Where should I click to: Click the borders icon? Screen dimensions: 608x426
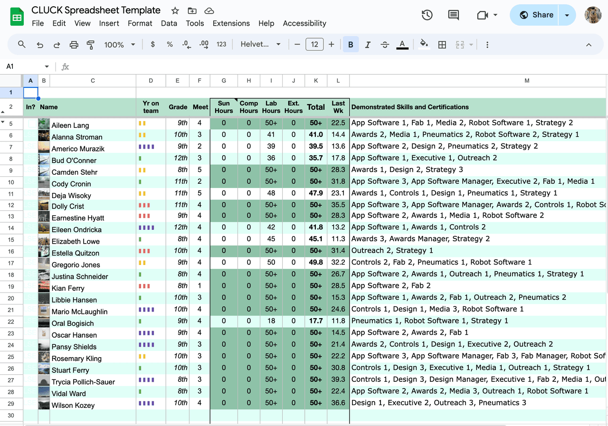pos(442,45)
